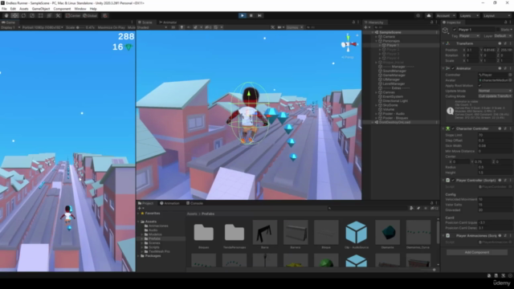Screen dimensions: 514x289
Task: Open Gizmos dropdown in Scene view
Action: coord(294,27)
